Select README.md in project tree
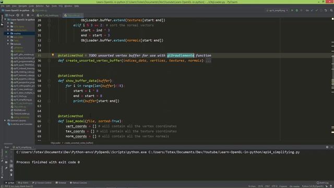The image size is (334, 188). point(18,110)
